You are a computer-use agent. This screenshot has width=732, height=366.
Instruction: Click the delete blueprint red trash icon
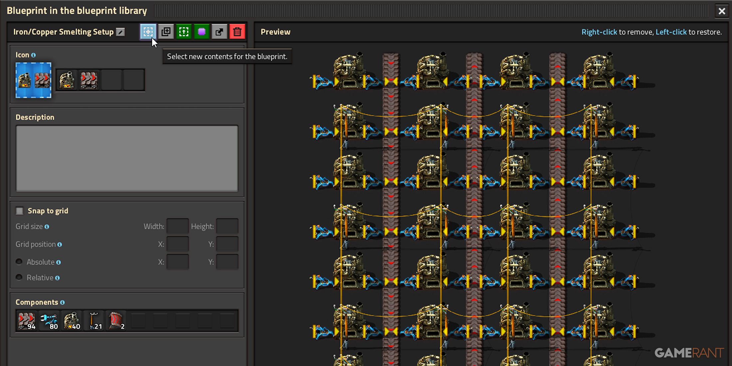tap(238, 32)
